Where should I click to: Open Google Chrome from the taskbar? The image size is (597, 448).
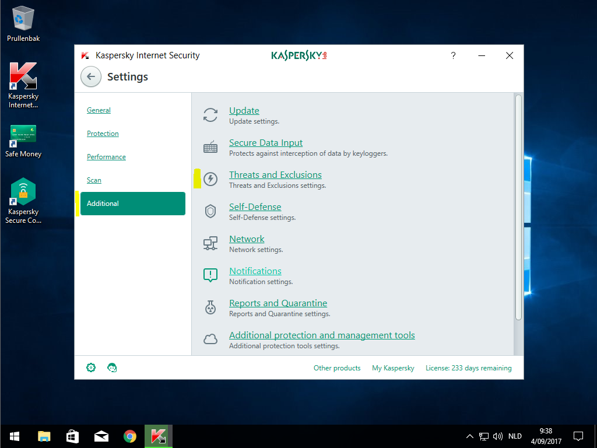[x=130, y=436]
